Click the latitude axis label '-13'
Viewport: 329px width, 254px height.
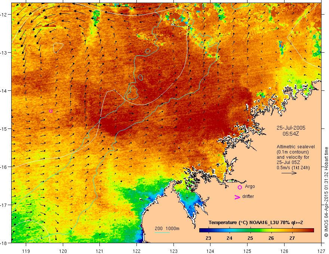4,53
